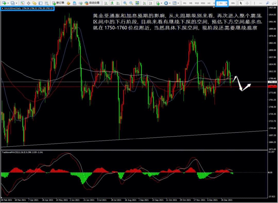This screenshot has width=278, height=203.
Task: Click the 26 Dec 2021 date label
Action: click(x=227, y=200)
